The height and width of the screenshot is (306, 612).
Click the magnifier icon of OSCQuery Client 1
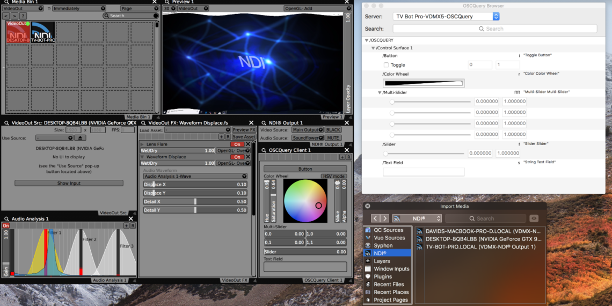(x=263, y=150)
